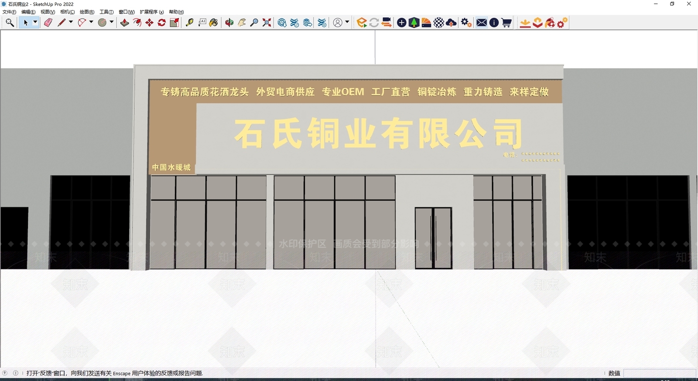Activate the Push/Pull tool
The image size is (698, 381).
(125, 23)
